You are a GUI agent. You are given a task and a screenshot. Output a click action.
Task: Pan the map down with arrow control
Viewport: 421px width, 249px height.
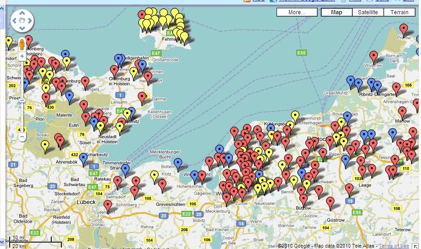[22, 28]
